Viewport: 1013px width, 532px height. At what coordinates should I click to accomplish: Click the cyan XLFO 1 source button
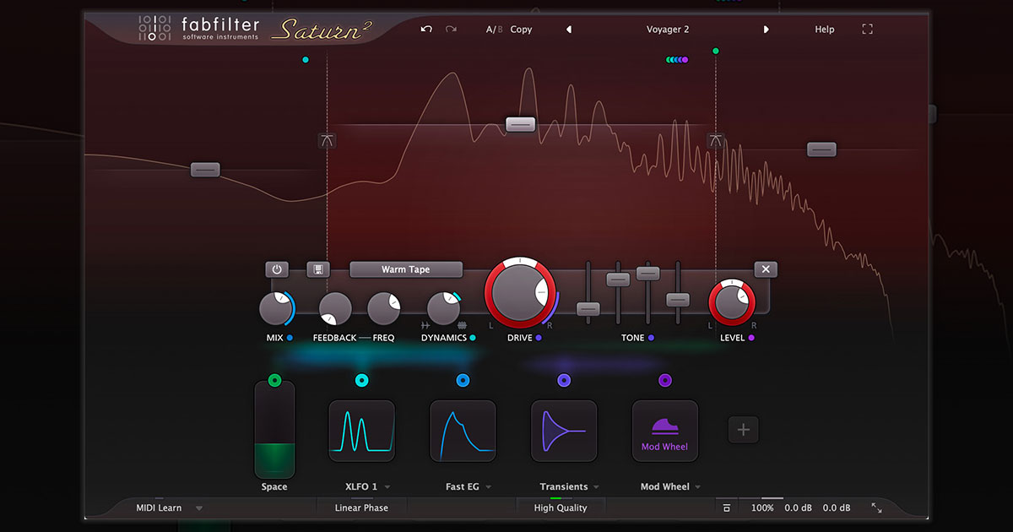tap(361, 381)
